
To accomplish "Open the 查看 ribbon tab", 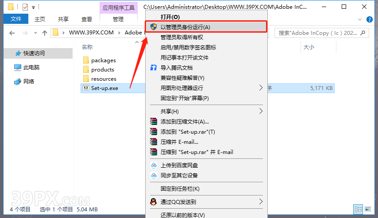I will click(87, 19).
